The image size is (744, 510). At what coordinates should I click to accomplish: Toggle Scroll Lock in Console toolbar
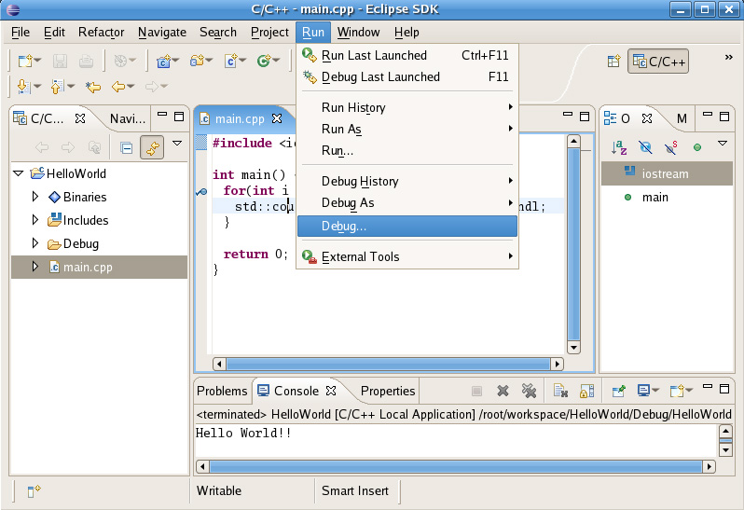click(x=587, y=391)
